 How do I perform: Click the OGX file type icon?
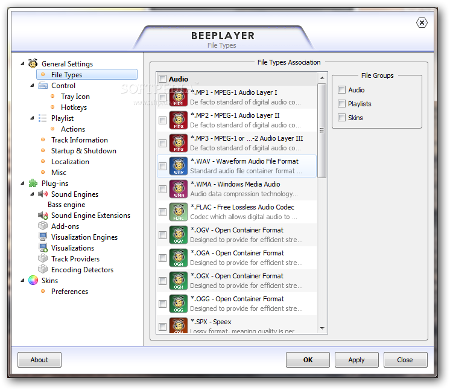tap(179, 281)
